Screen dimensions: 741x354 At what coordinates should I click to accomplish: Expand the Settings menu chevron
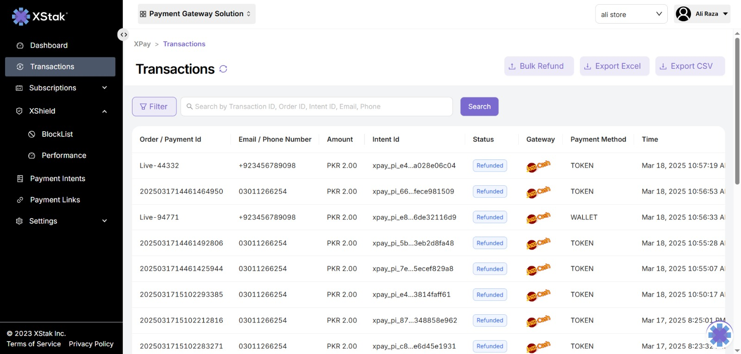tap(105, 221)
